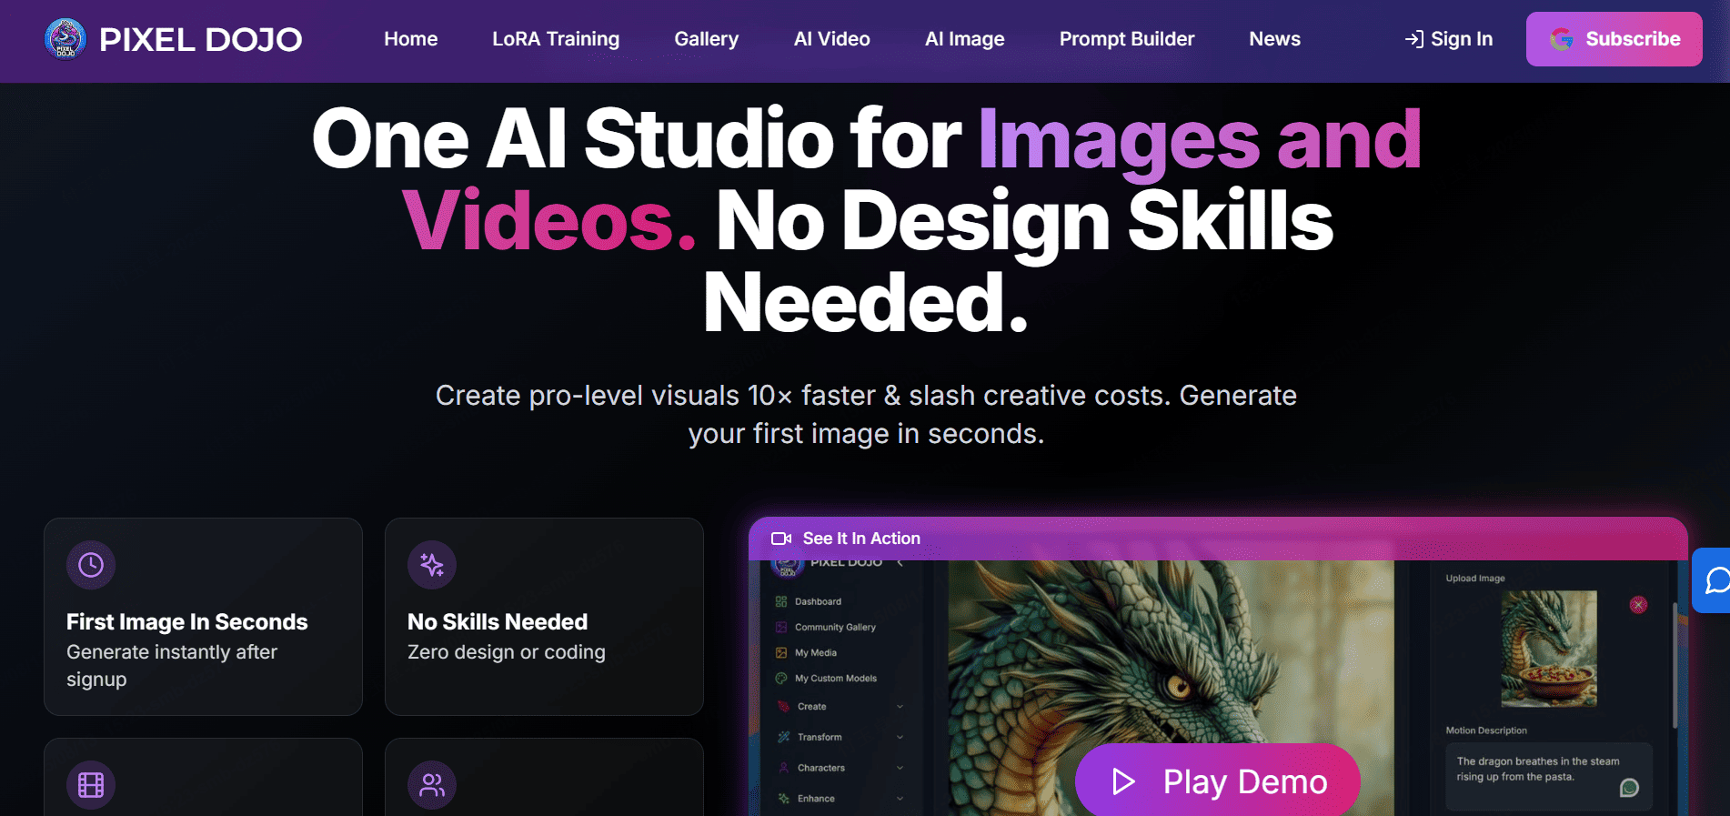The image size is (1730, 816).
Task: Click the Google icon in Subscribe button
Action: [x=1562, y=39]
